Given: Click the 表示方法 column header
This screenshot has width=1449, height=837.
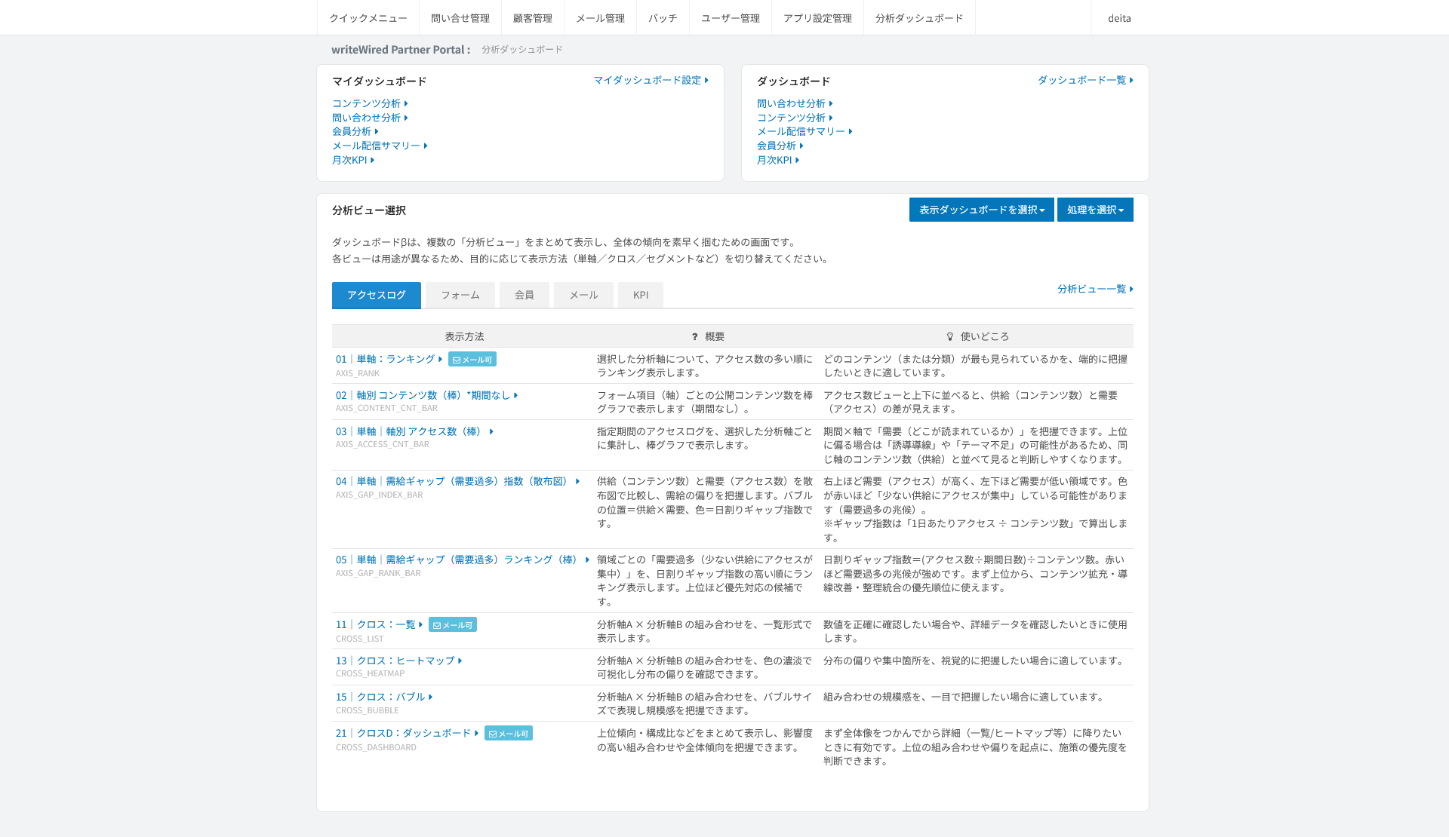Looking at the screenshot, I should click(464, 336).
